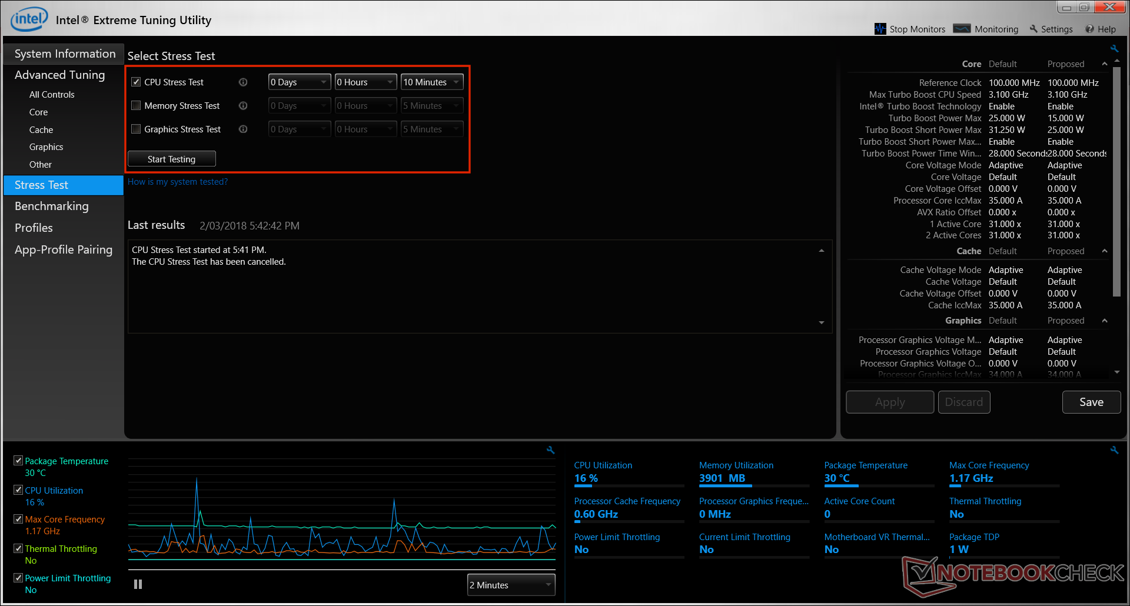
Task: Click the Discard button
Action: 964,402
